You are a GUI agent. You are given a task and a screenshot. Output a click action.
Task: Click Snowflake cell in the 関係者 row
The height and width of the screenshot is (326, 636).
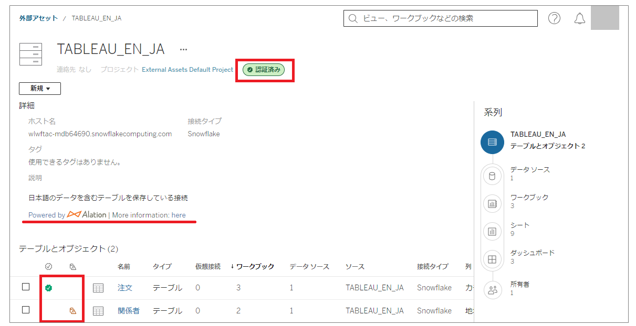click(434, 311)
